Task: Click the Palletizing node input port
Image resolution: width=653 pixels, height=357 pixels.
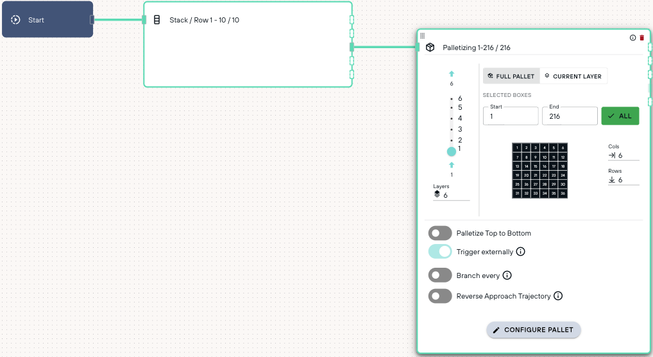Action: (x=418, y=47)
